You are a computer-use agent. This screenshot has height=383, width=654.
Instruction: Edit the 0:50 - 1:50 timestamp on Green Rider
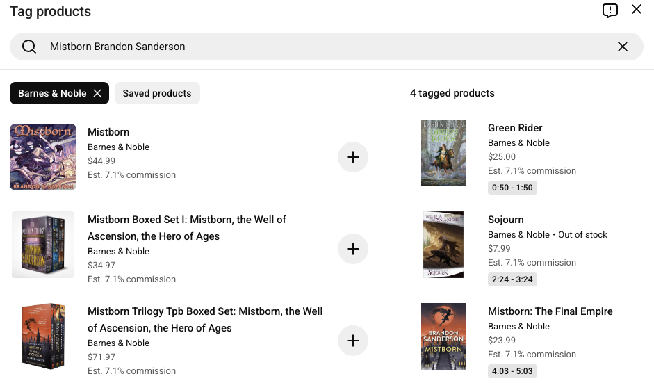click(x=512, y=188)
